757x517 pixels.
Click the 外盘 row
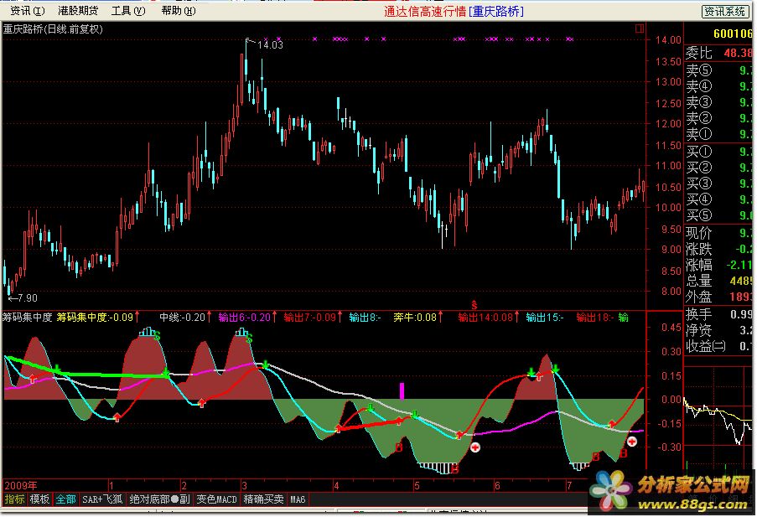[x=719, y=297]
